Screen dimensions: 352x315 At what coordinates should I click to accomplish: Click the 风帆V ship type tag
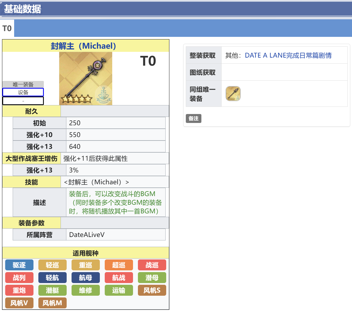[x=19, y=303]
